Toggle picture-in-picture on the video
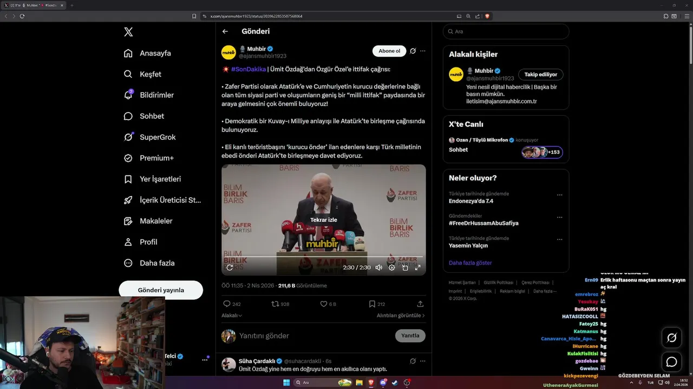Screen dimensions: 693x389 [405, 267]
